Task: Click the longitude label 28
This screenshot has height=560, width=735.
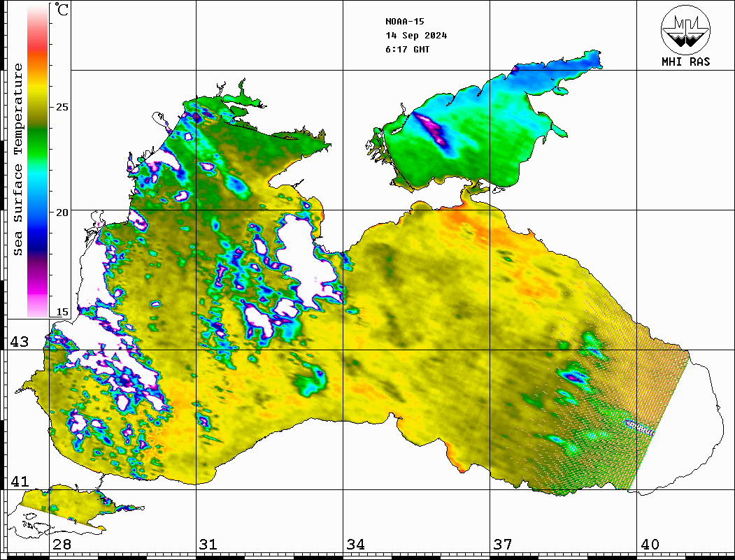Action: point(62,545)
